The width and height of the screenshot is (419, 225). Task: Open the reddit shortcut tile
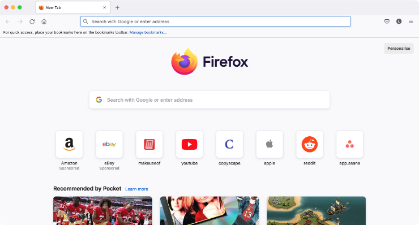pyautogui.click(x=310, y=144)
